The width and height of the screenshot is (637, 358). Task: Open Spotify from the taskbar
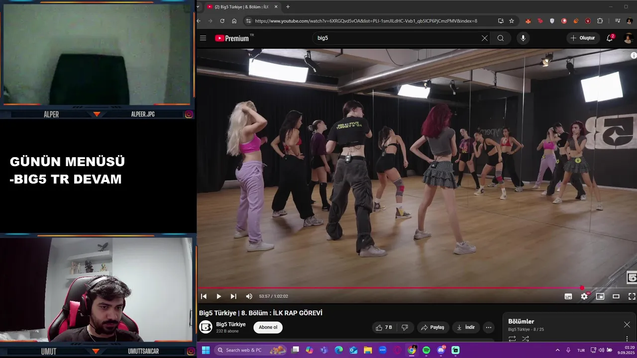[426, 350]
